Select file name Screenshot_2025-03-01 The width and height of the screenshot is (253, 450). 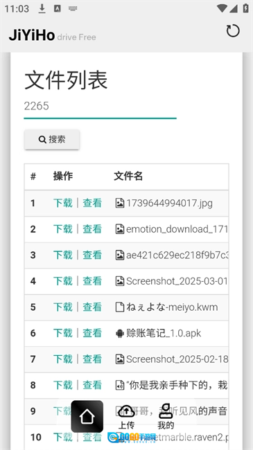pos(177,281)
